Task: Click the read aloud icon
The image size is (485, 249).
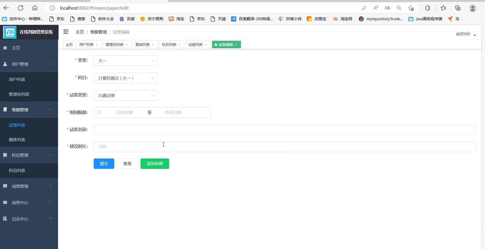Action: click(x=376, y=8)
